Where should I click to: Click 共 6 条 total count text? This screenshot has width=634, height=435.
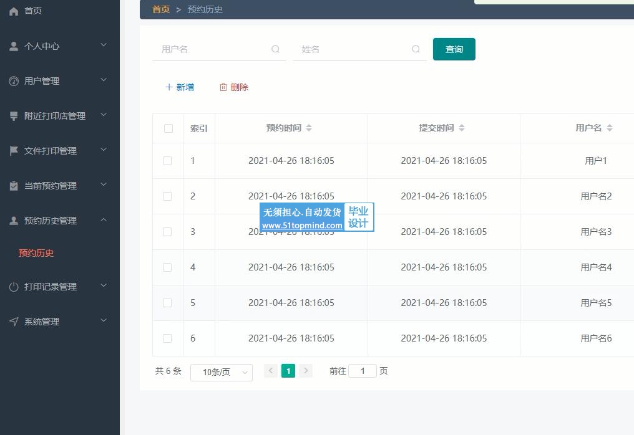coord(168,371)
